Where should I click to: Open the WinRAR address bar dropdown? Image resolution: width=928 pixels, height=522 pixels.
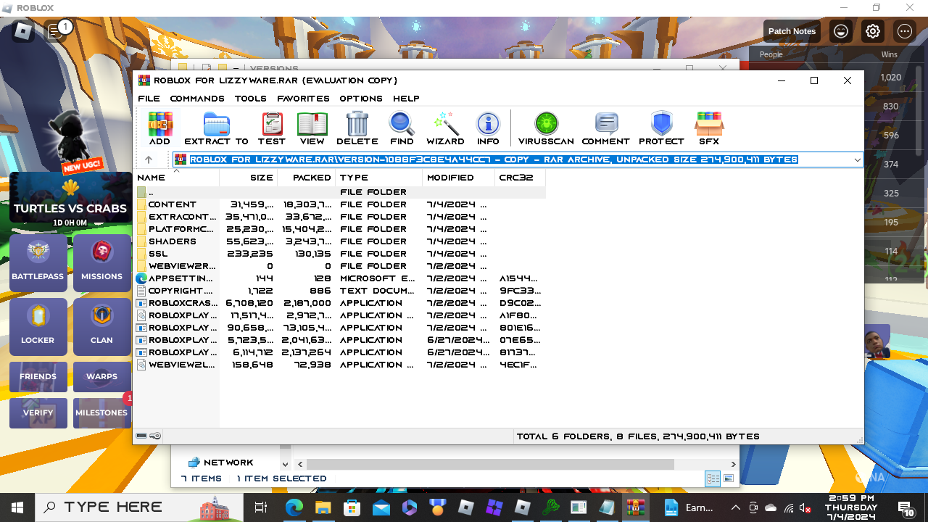point(857,159)
